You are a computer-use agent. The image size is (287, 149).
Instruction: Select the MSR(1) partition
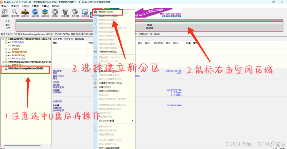tap(16, 46)
